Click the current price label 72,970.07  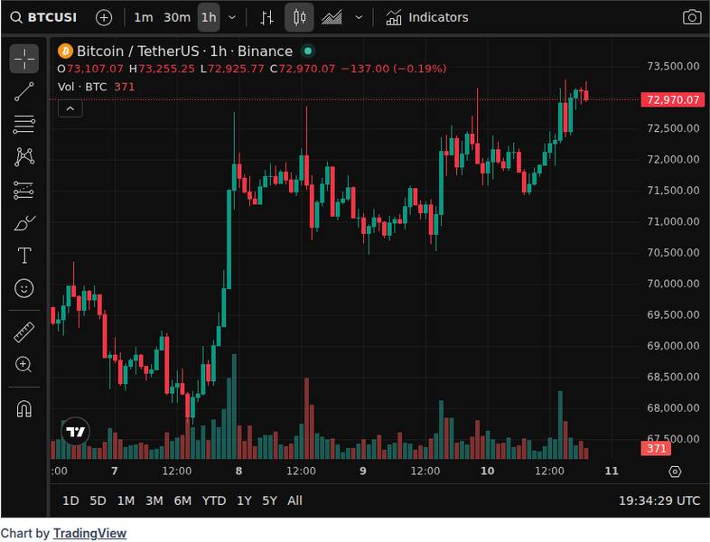pyautogui.click(x=673, y=99)
